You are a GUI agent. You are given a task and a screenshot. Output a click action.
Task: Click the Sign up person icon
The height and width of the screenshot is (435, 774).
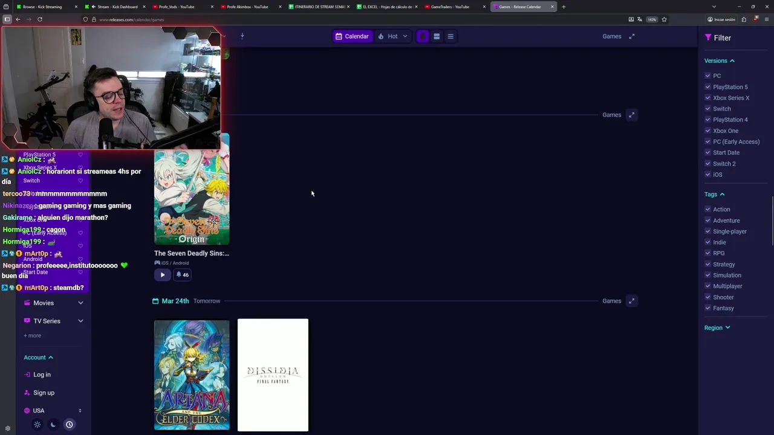(x=27, y=393)
